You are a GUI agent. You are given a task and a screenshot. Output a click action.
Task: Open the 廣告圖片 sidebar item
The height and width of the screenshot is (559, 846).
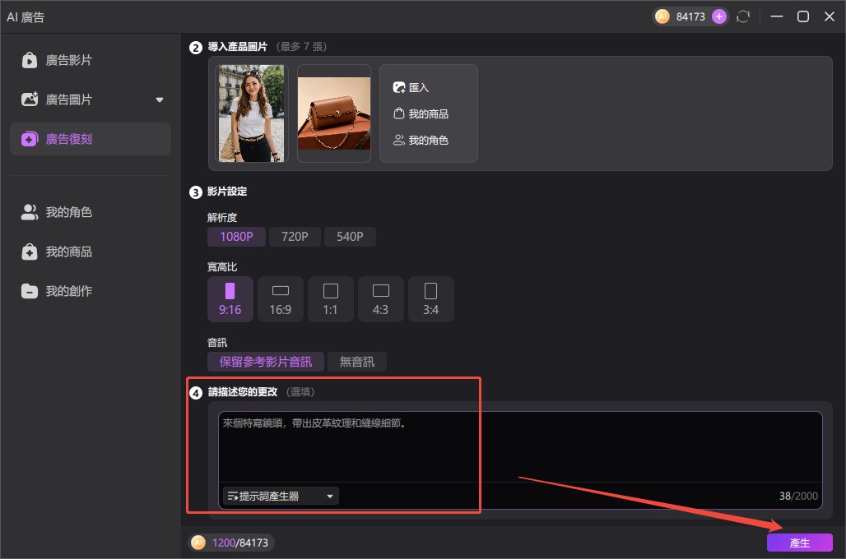(90, 99)
